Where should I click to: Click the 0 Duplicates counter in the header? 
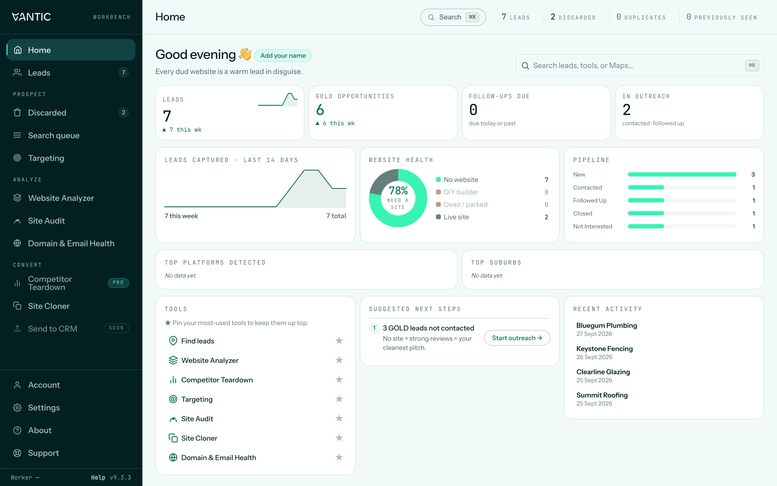[x=641, y=17]
